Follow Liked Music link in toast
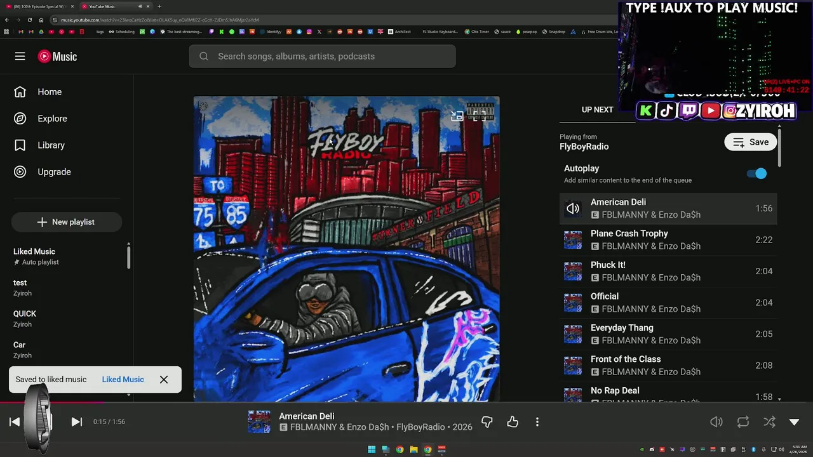This screenshot has width=813, height=457. [123, 380]
